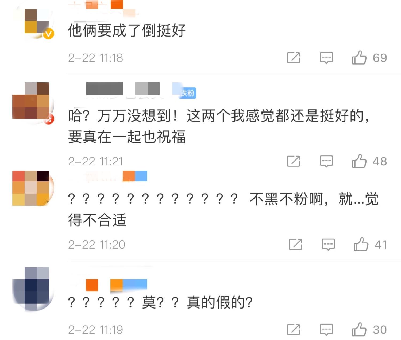Reply to the comment posted at 11:19

pos(326,330)
